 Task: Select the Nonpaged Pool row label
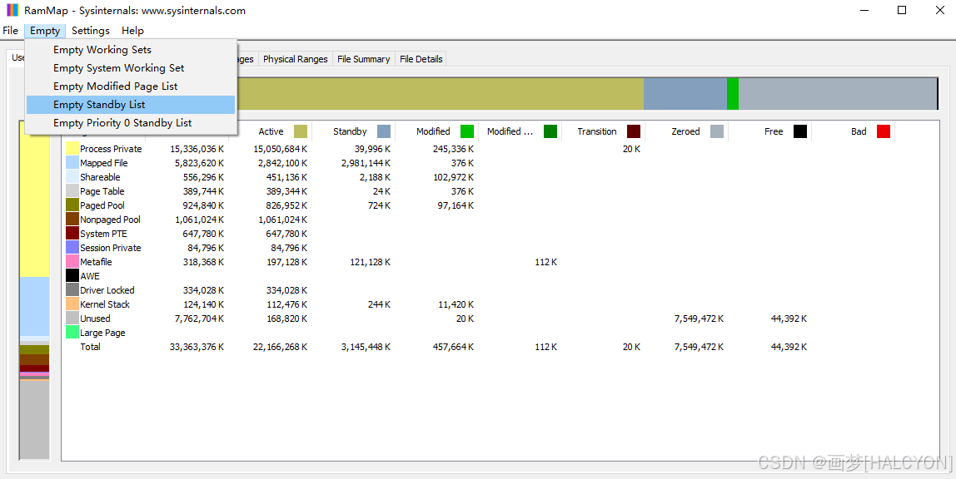coord(110,219)
